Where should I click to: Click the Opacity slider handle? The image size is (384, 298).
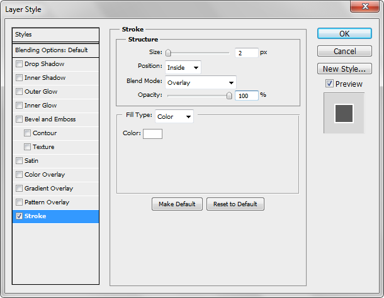click(x=229, y=96)
